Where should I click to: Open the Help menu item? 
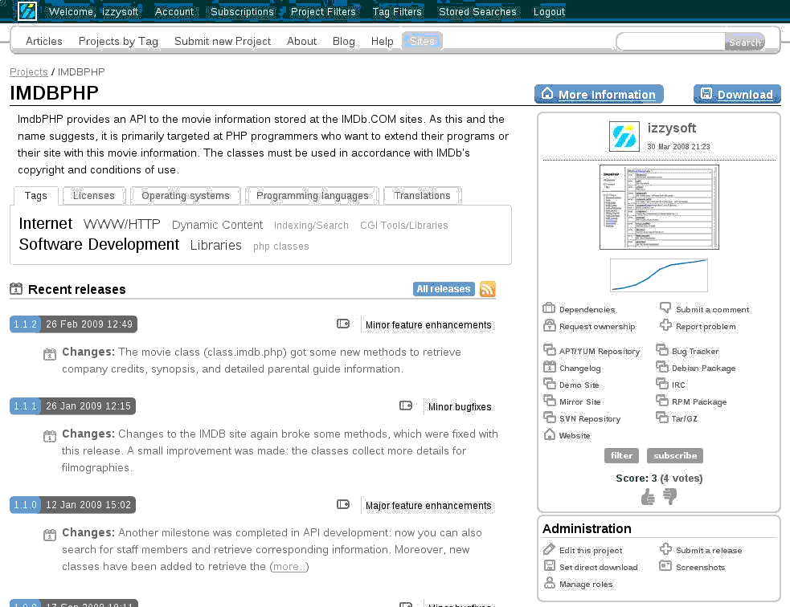click(382, 41)
